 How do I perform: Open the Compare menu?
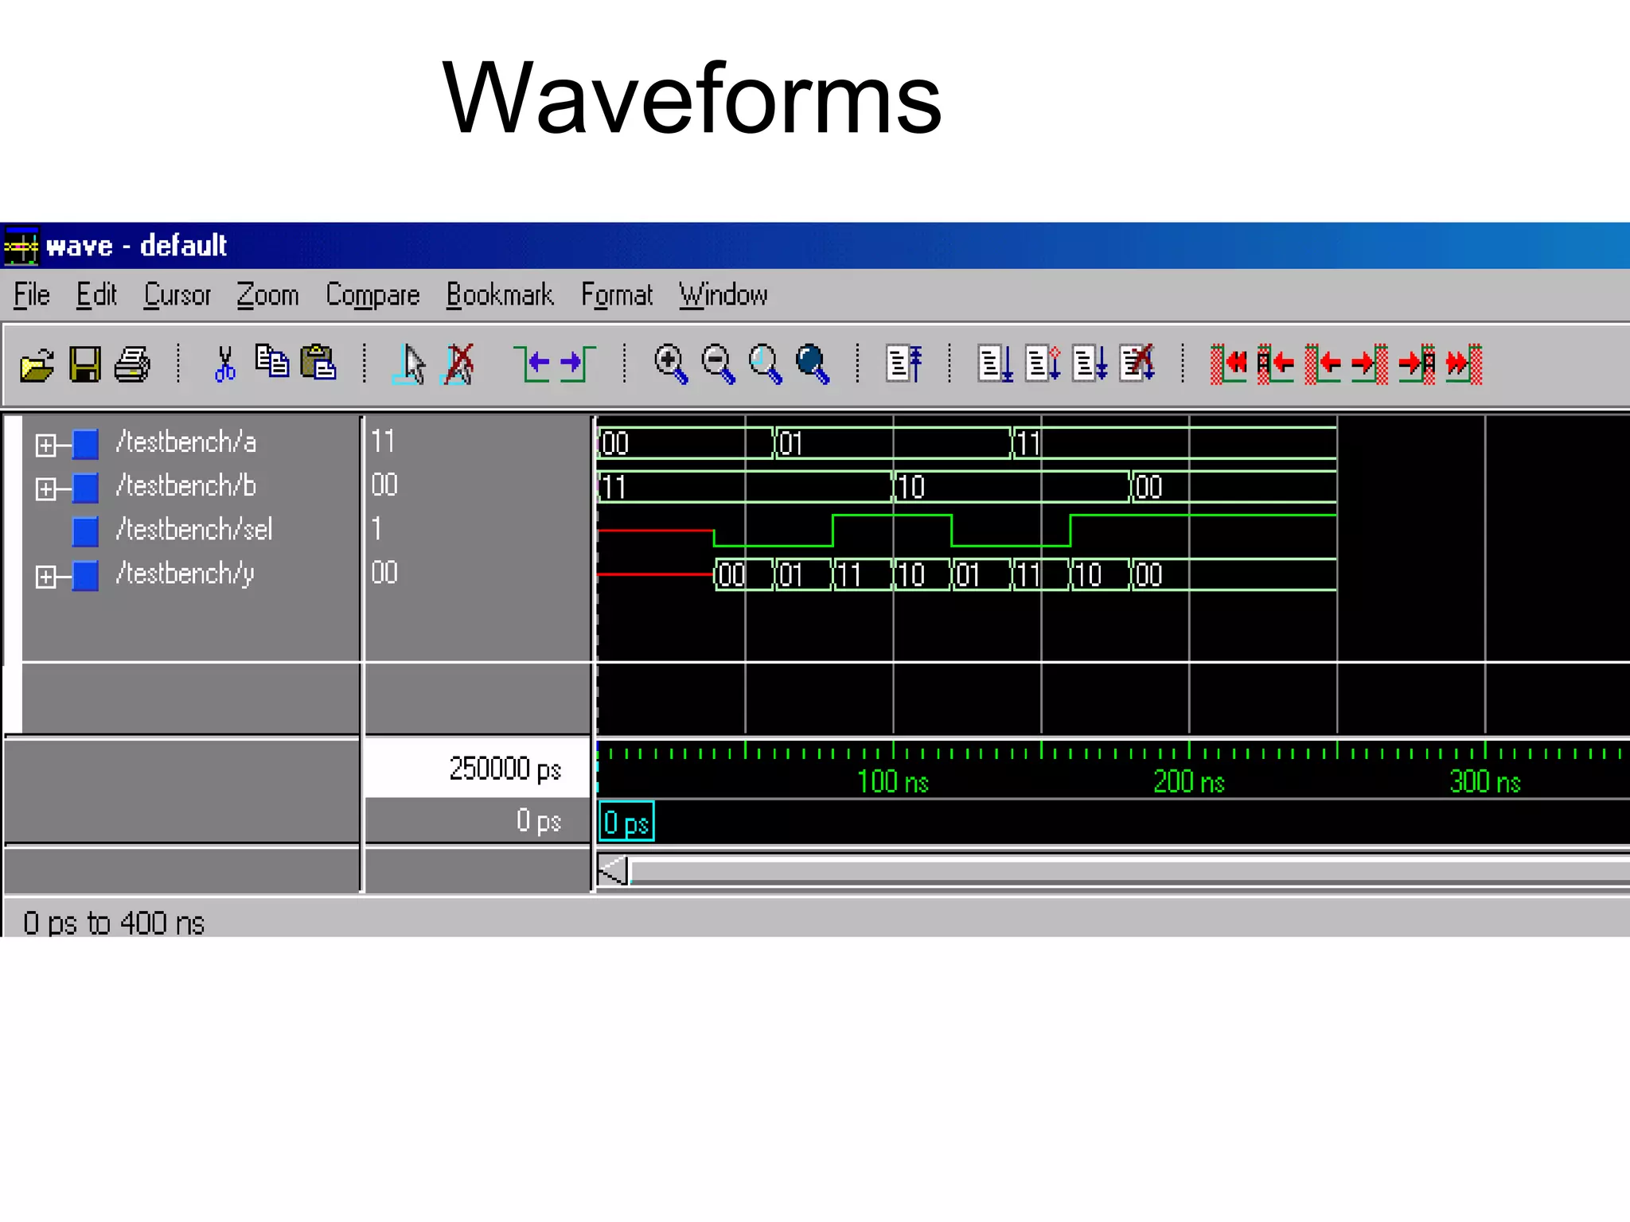pos(372,295)
